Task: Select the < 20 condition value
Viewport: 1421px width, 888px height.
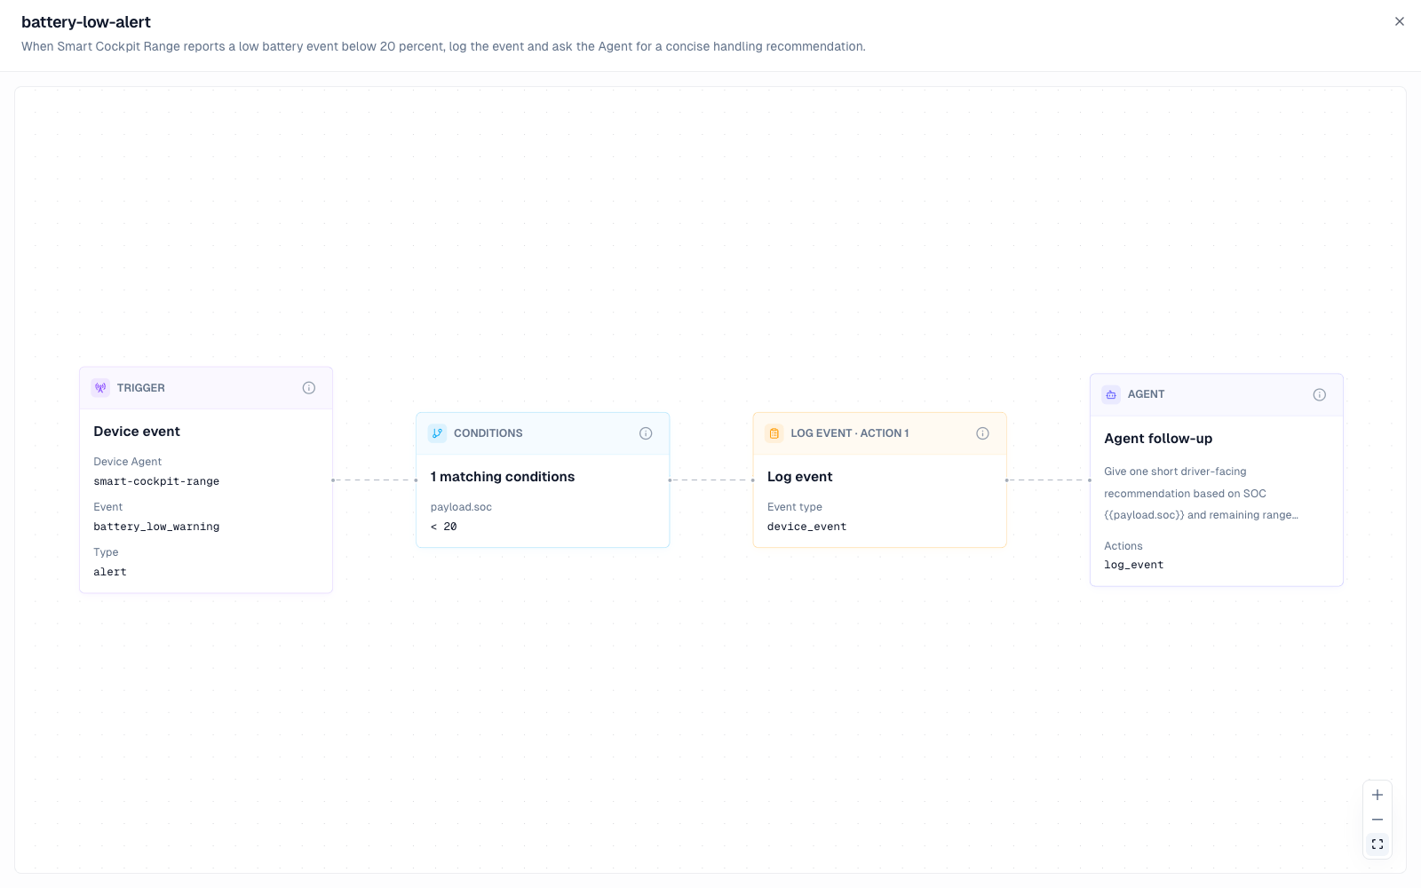Action: coord(444,527)
